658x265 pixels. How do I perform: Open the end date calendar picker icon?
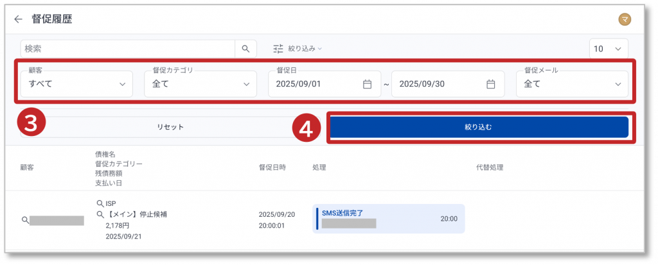click(490, 84)
